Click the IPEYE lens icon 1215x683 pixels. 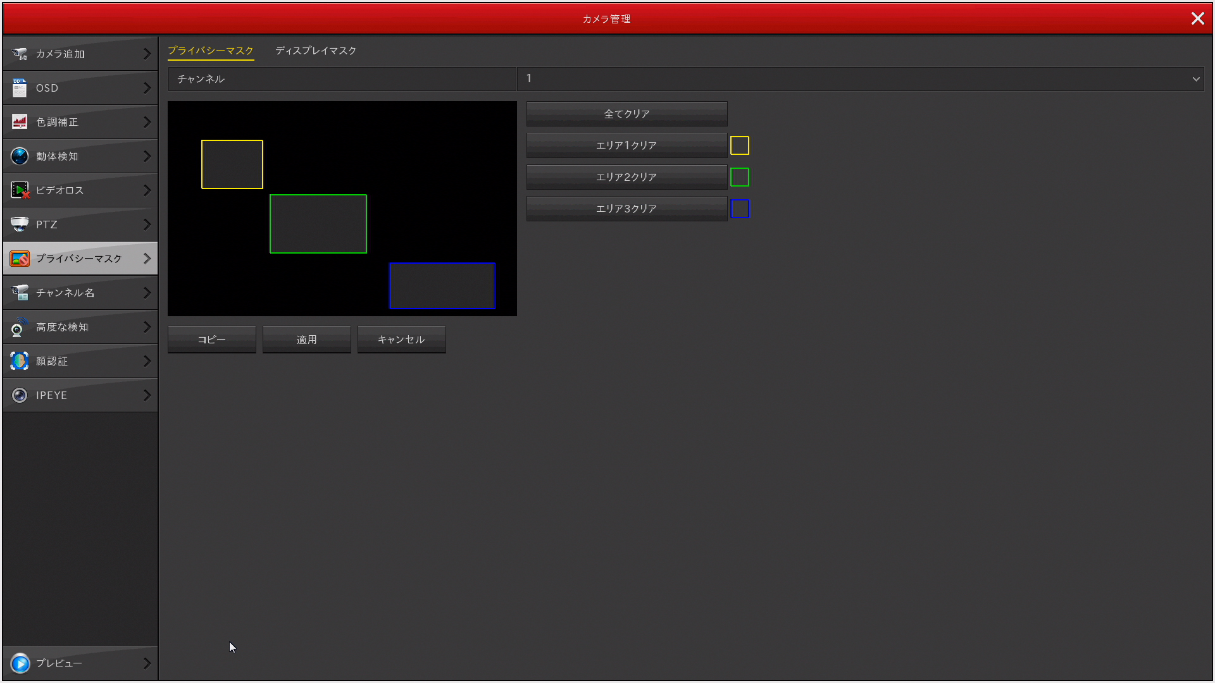pyautogui.click(x=20, y=395)
